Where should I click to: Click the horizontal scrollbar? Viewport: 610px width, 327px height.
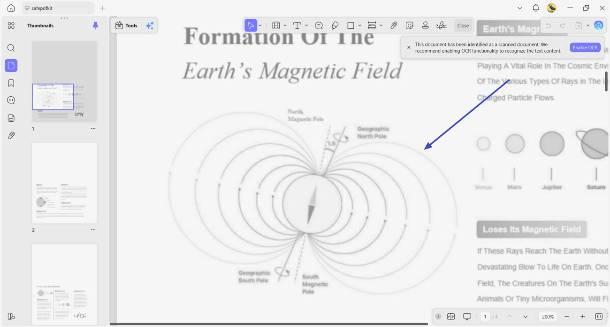pos(269,324)
